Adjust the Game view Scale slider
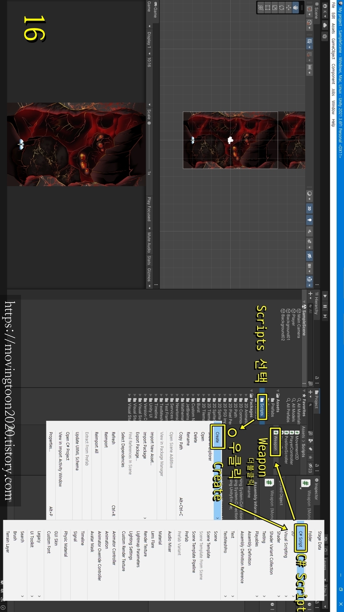 [x=149, y=145]
